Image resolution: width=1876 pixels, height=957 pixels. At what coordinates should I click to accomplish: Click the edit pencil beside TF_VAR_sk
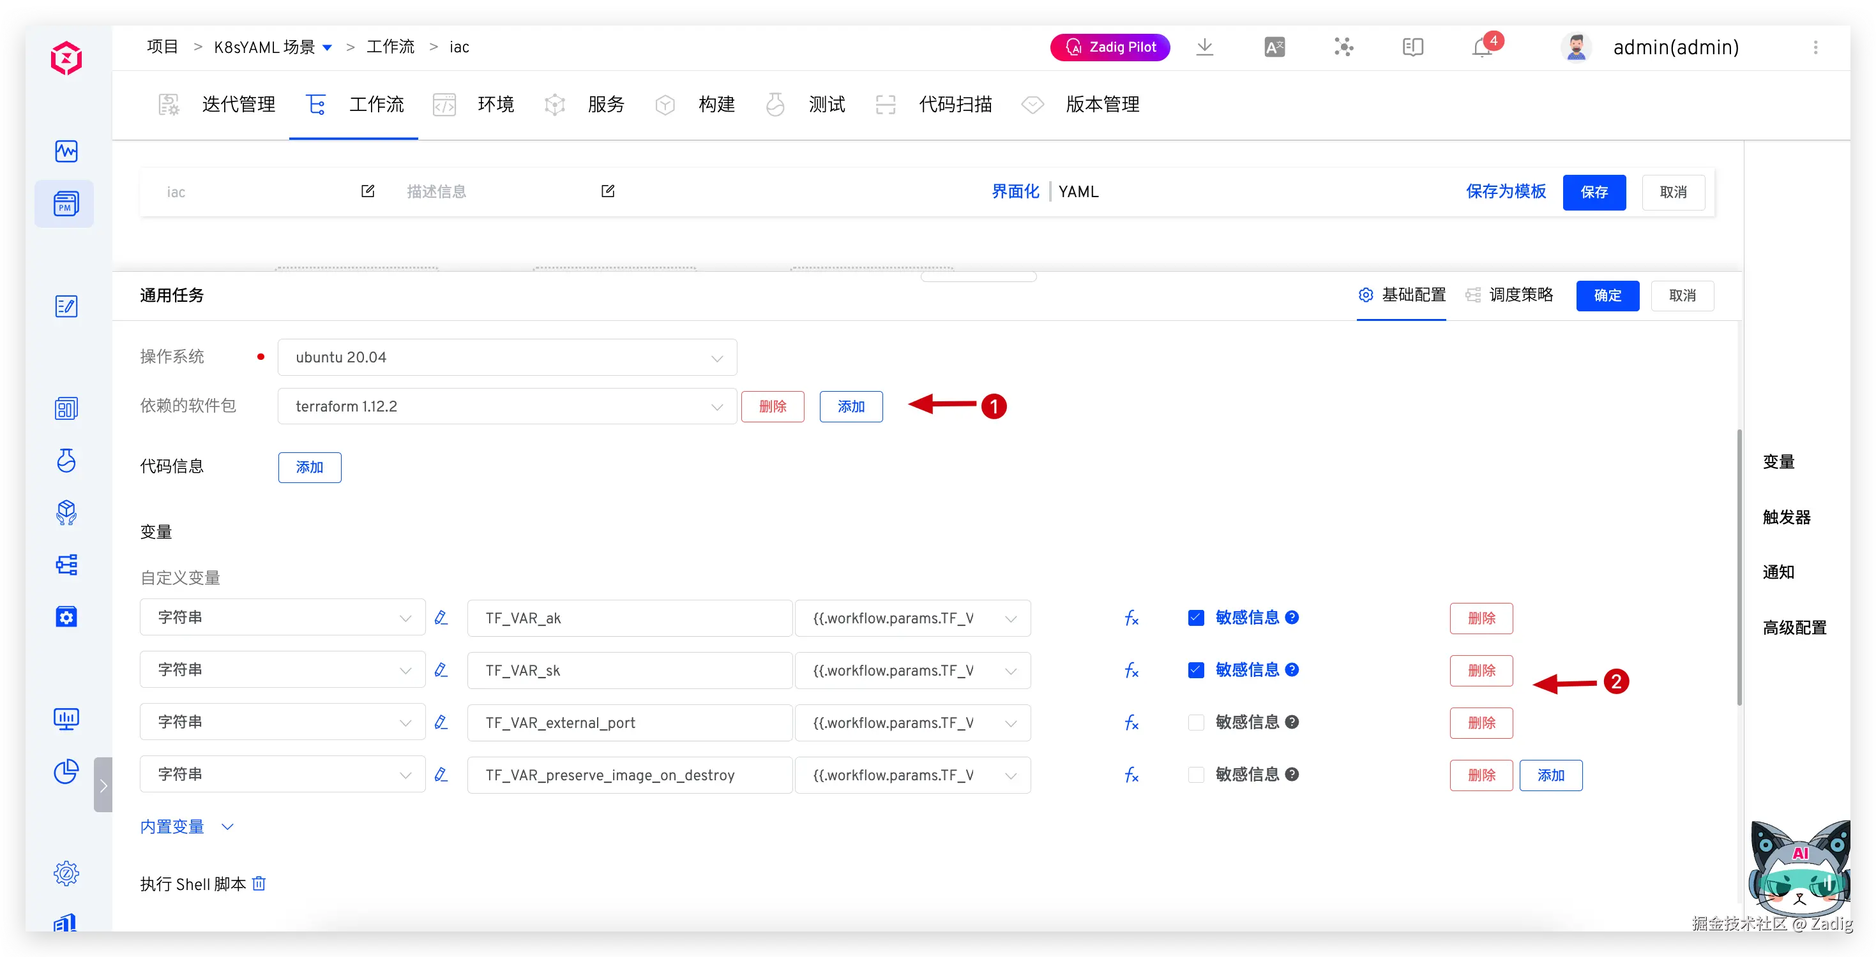pos(441,669)
